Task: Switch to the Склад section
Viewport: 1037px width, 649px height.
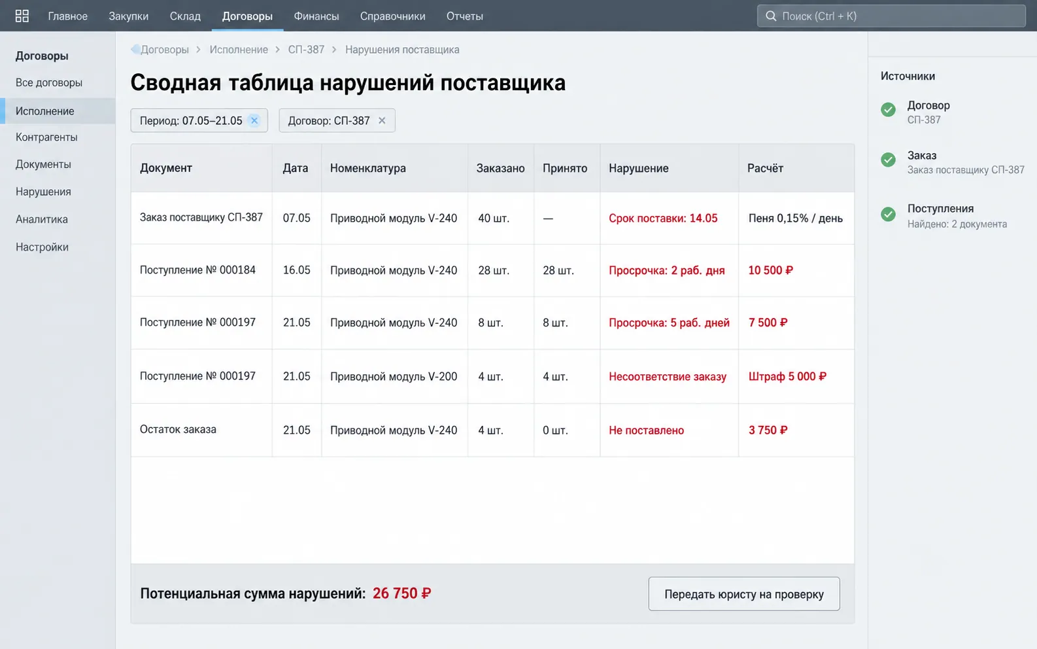Action: [x=185, y=16]
